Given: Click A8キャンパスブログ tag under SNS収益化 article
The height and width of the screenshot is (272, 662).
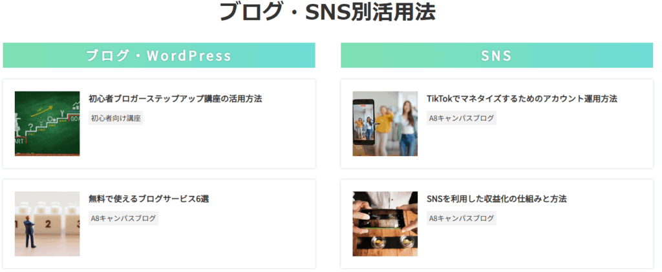Looking at the screenshot, I should [462, 218].
